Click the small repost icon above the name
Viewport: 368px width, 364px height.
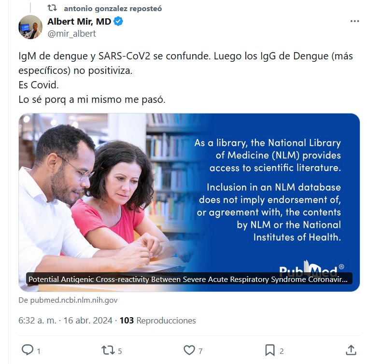[52, 8]
